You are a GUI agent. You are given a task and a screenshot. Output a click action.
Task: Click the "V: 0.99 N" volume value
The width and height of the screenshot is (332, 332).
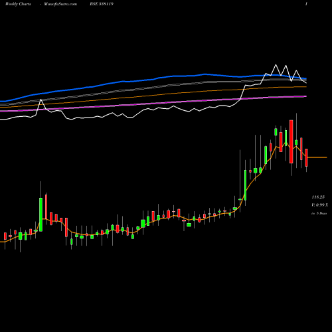tap(319, 205)
